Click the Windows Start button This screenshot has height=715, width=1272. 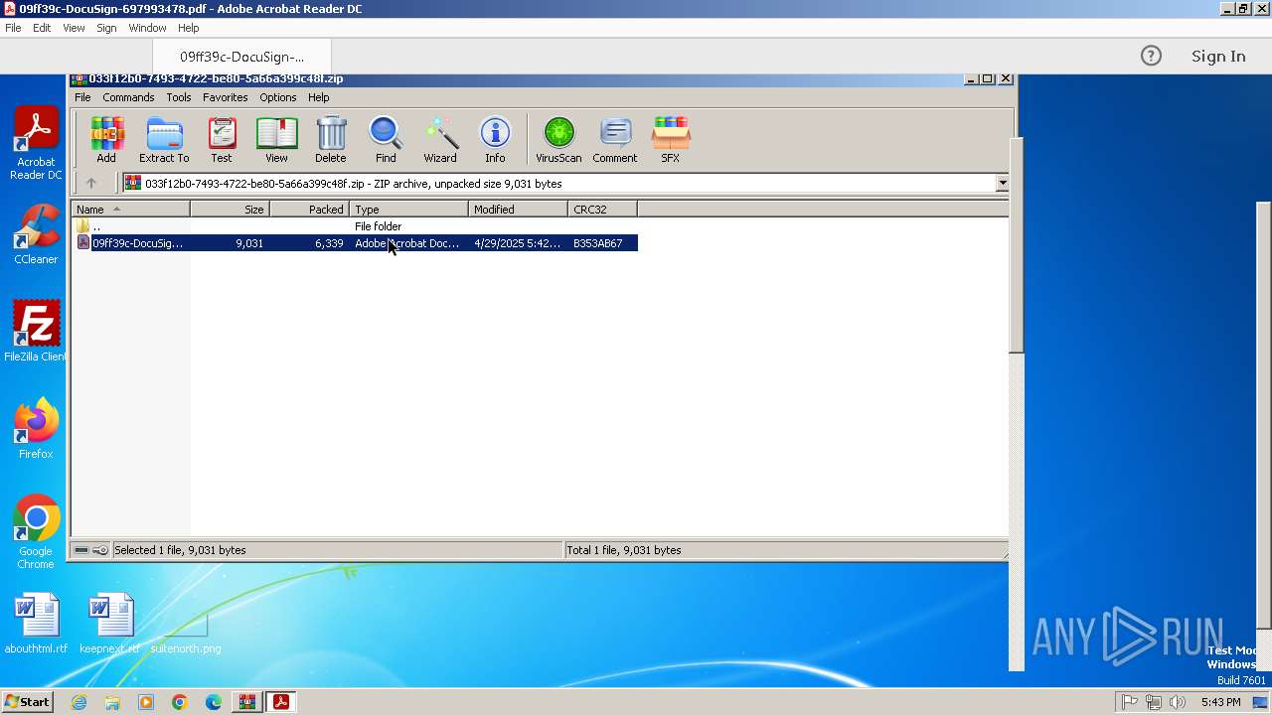click(x=27, y=702)
